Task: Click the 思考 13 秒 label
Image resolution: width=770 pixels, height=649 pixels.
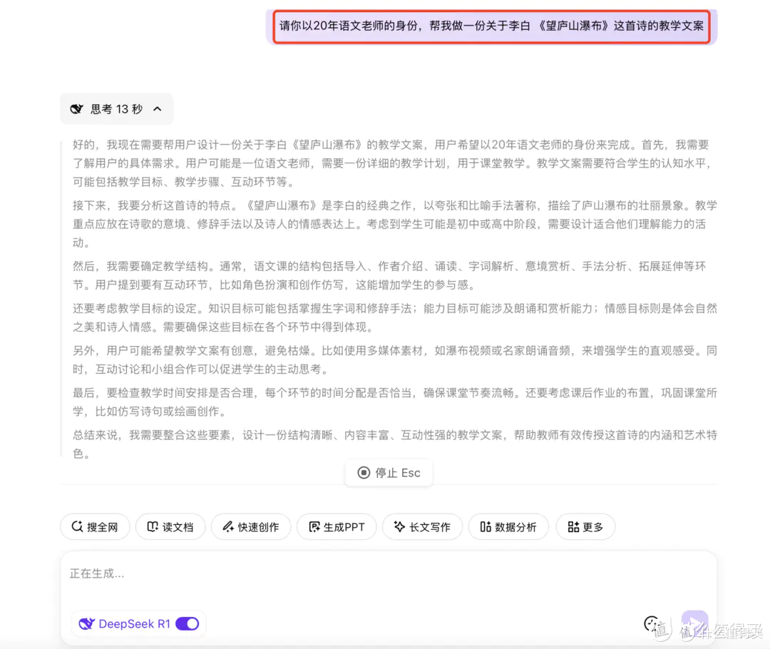Action: [x=116, y=109]
